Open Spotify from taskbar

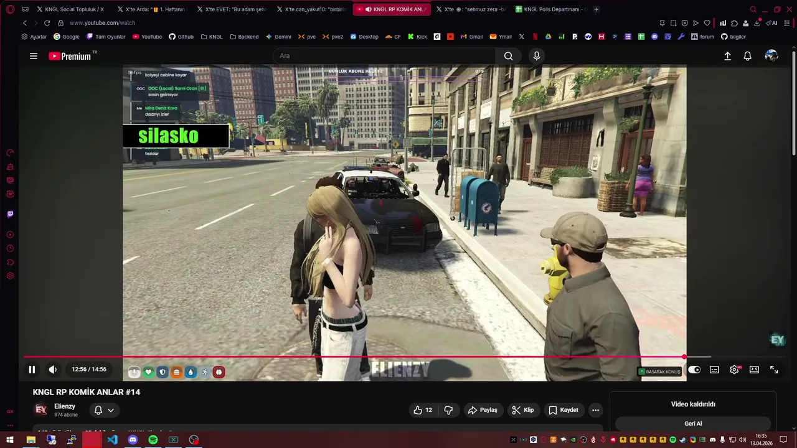tap(153, 440)
